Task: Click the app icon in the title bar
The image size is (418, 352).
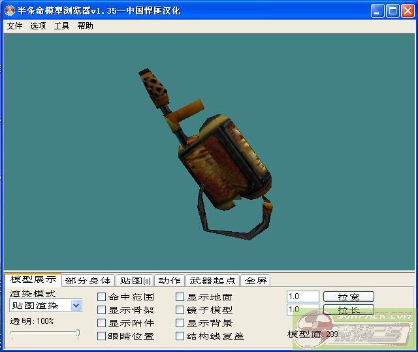Action: pyautogui.click(x=10, y=10)
